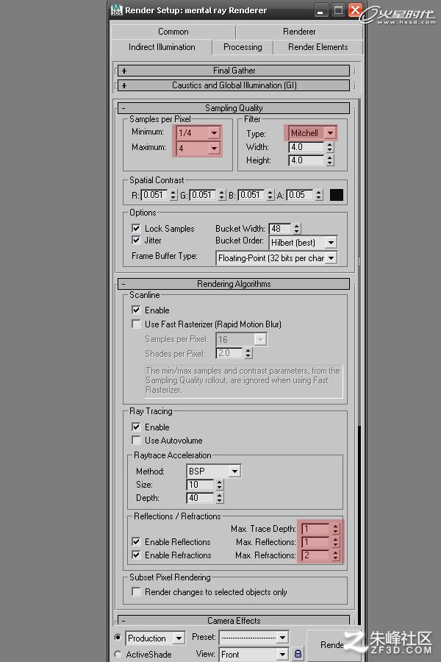Click the Spatial Contrast A value field
The width and height of the screenshot is (441, 662).
point(300,195)
